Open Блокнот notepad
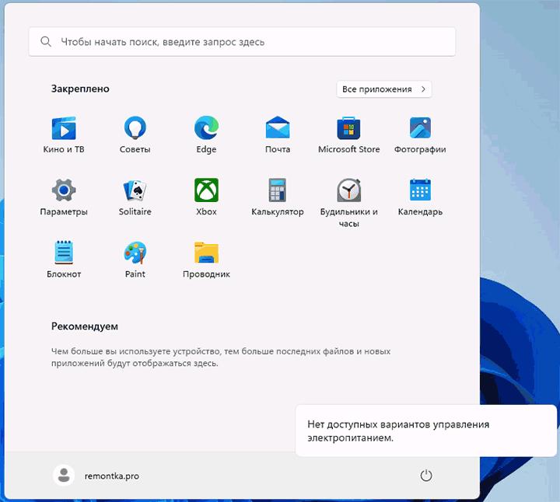 click(64, 260)
